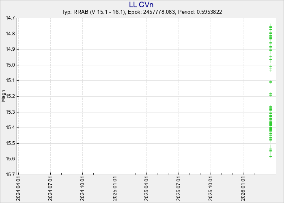Click the "2024 04 01" date label

pos(19,189)
